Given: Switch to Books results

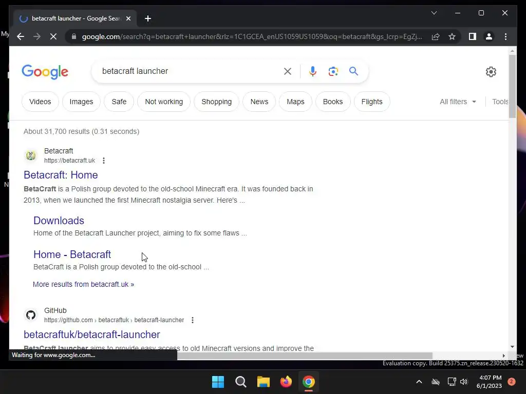Looking at the screenshot, I should coord(333,102).
